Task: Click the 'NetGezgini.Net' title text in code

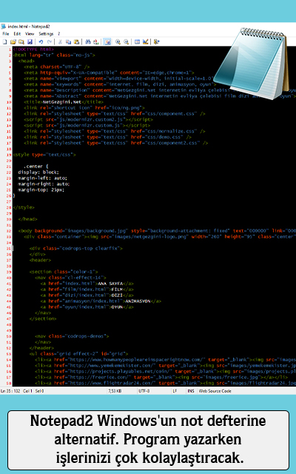Action: [x=62, y=102]
